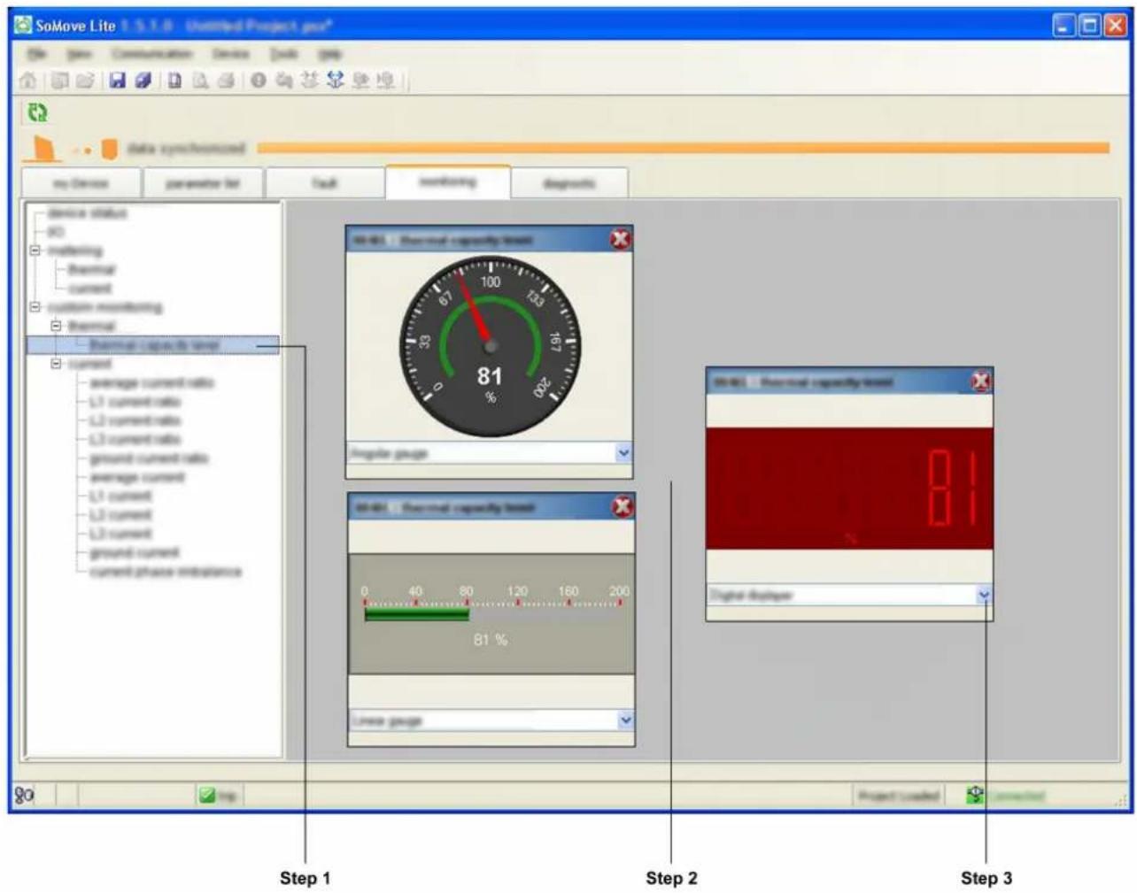Open the Linear gauge display type dropdown

(x=625, y=720)
